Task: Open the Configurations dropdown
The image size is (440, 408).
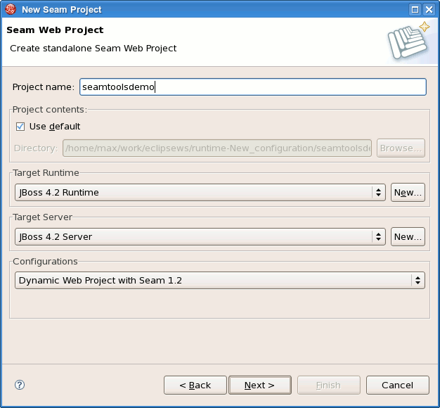Action: pyautogui.click(x=220, y=280)
